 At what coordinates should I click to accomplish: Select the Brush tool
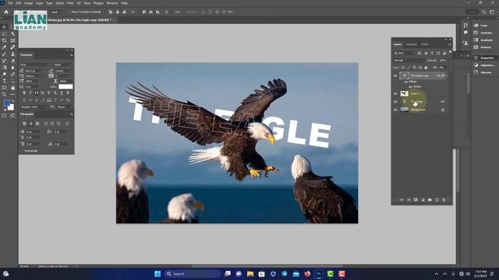pos(4,54)
